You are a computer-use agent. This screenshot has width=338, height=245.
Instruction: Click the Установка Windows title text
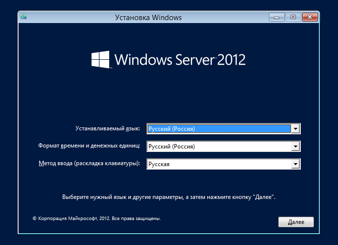coord(148,18)
